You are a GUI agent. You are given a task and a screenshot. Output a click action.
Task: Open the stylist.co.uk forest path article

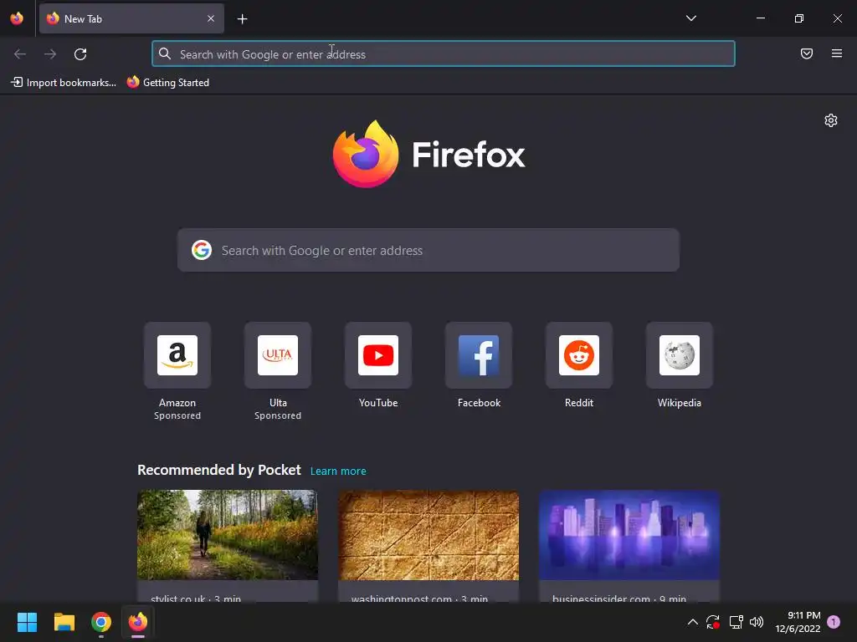click(x=228, y=546)
